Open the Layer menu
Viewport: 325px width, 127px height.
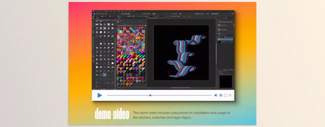[x=111, y=11]
